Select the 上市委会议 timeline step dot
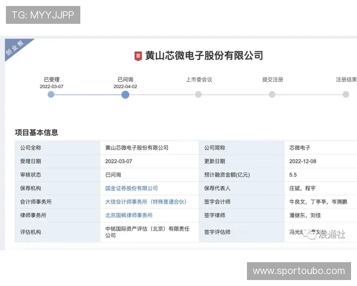 [x=199, y=94]
